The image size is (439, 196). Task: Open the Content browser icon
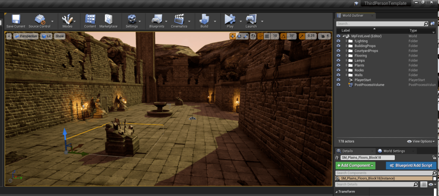click(90, 20)
